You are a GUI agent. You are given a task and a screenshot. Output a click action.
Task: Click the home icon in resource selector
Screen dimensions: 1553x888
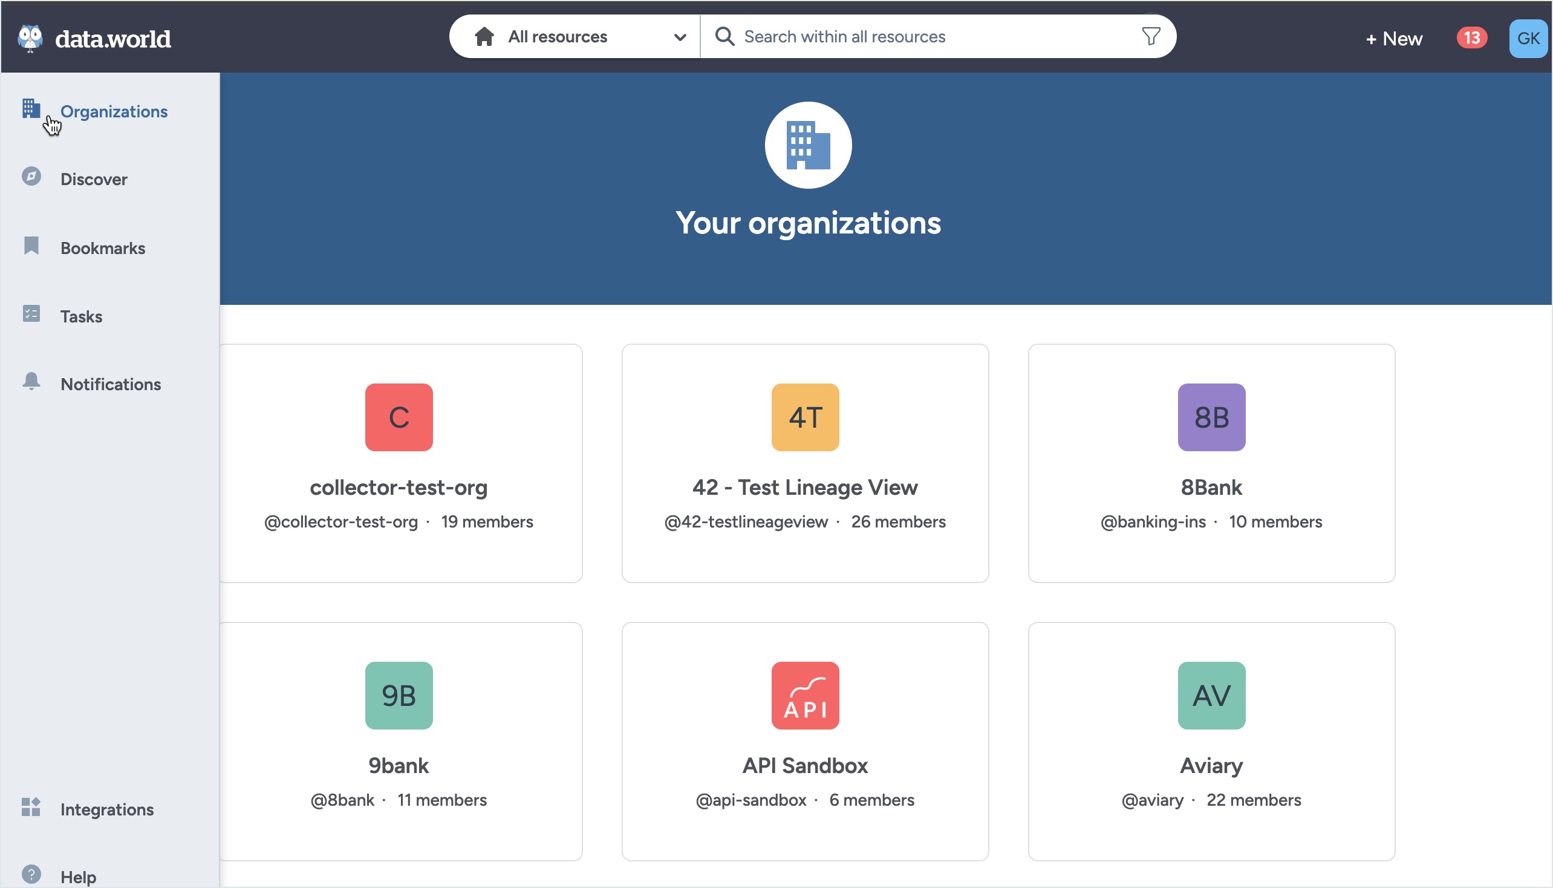pyautogui.click(x=484, y=36)
